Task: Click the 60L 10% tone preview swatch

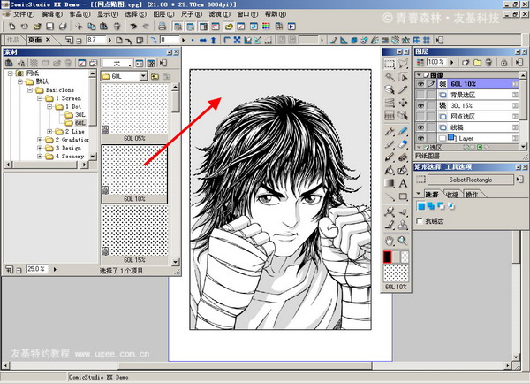Action: click(396, 273)
